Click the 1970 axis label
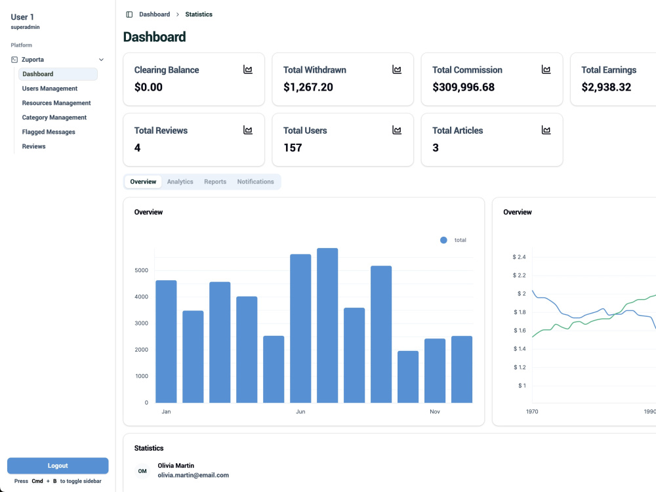 (x=532, y=412)
